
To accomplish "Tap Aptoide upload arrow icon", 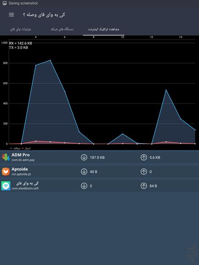I will [x=144, y=171].
